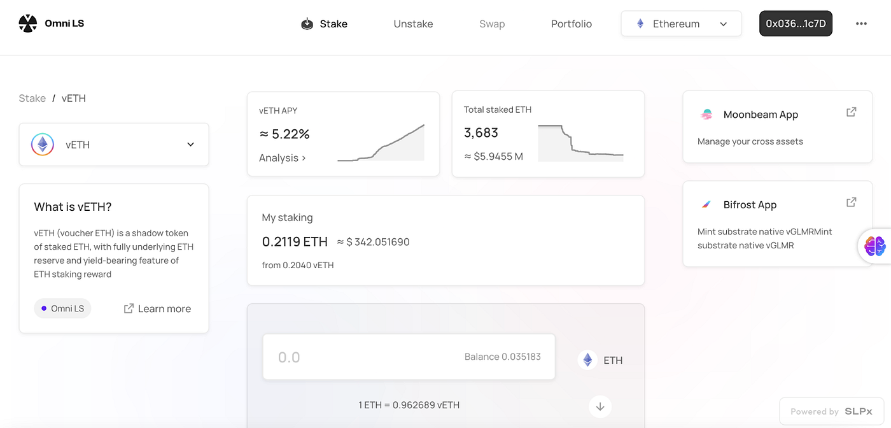
Task: Open Moonbeam App external link icon
Action: [x=851, y=112]
